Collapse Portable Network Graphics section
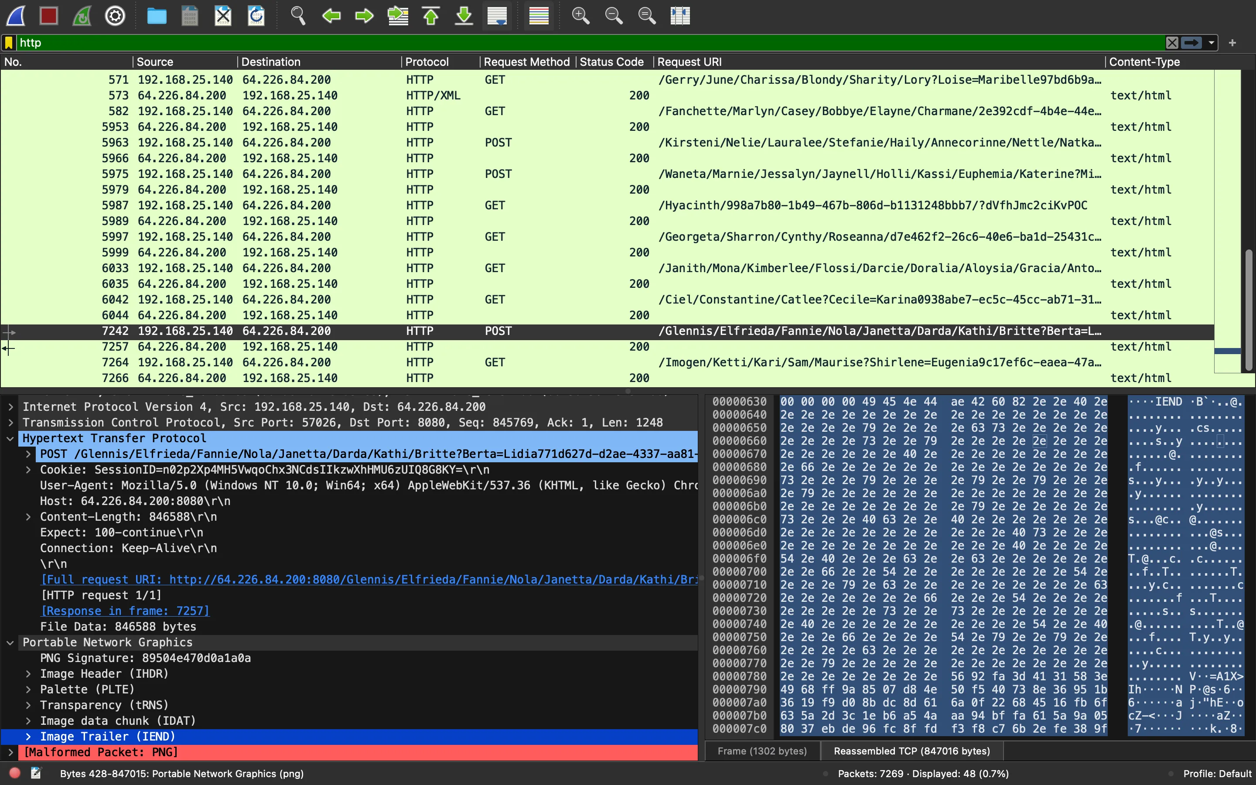1256x785 pixels. [10, 642]
